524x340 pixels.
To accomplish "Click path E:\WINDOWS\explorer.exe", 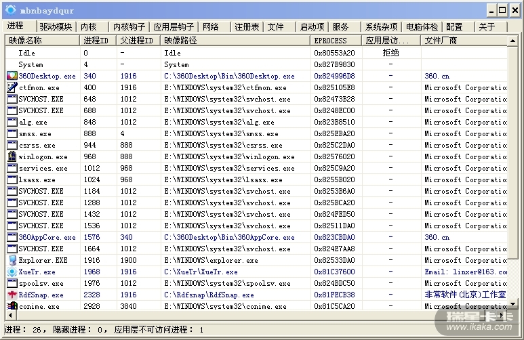I will tap(211, 260).
